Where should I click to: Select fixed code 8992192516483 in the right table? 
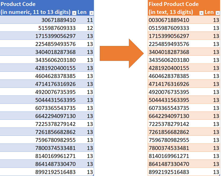click(x=168, y=172)
